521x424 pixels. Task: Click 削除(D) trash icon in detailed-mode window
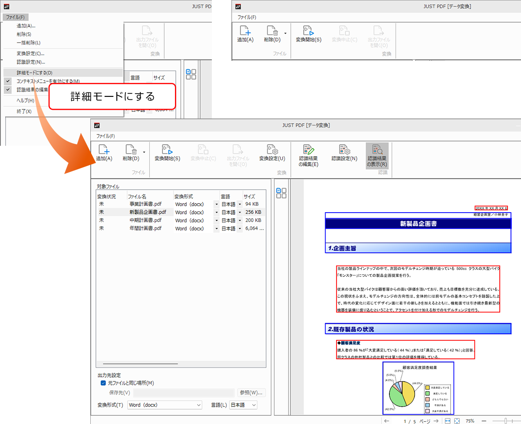[131, 150]
